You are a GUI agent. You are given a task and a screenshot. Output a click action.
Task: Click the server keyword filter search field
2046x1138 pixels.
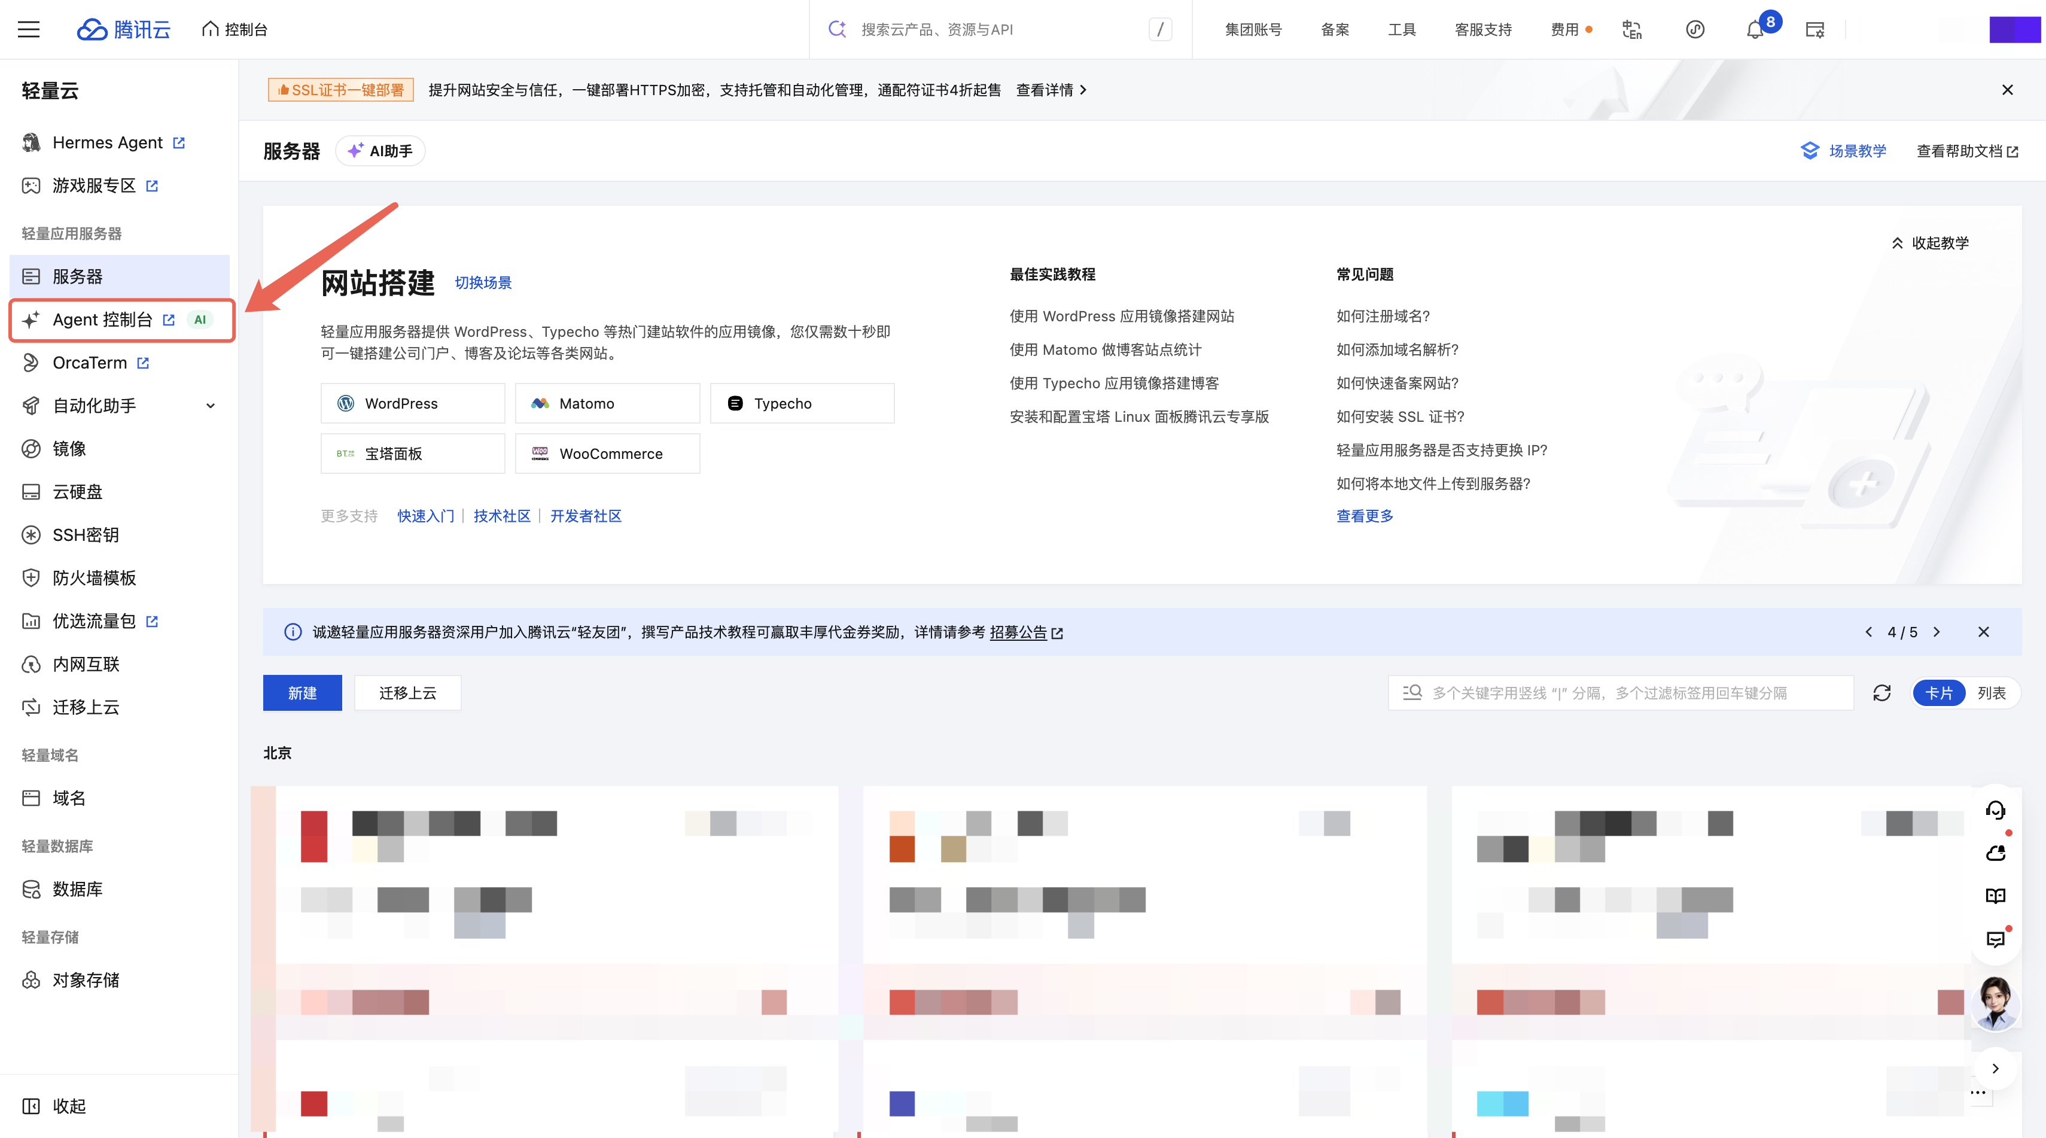pos(1620,692)
